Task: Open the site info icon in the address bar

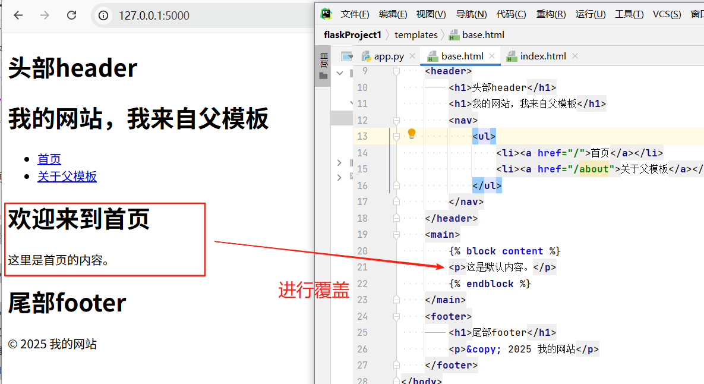Action: click(103, 15)
